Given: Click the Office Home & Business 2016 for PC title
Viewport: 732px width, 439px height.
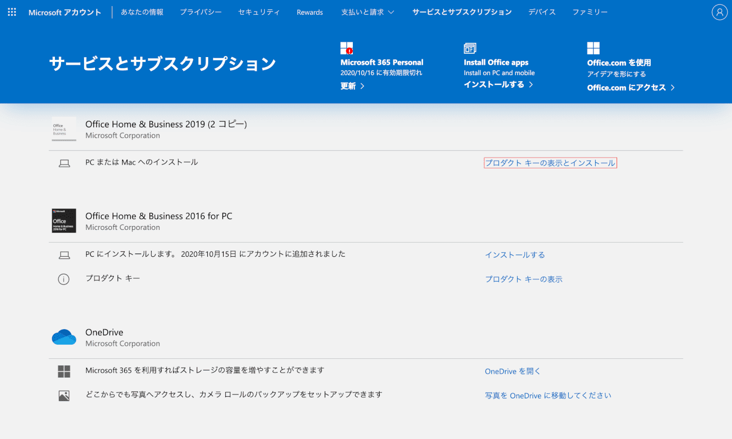Looking at the screenshot, I should [159, 216].
